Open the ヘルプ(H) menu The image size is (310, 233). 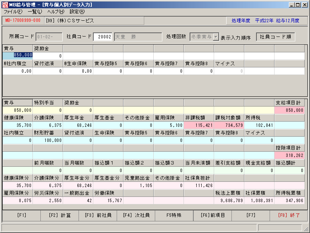pos(56,12)
